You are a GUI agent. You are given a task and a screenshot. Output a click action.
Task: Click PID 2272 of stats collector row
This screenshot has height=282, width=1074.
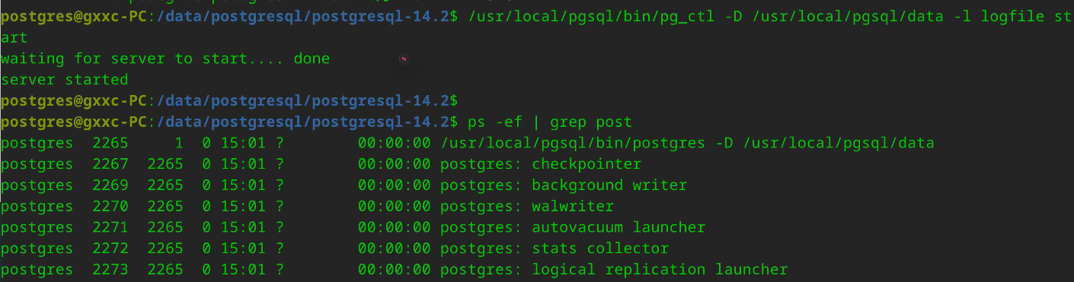[110, 249]
